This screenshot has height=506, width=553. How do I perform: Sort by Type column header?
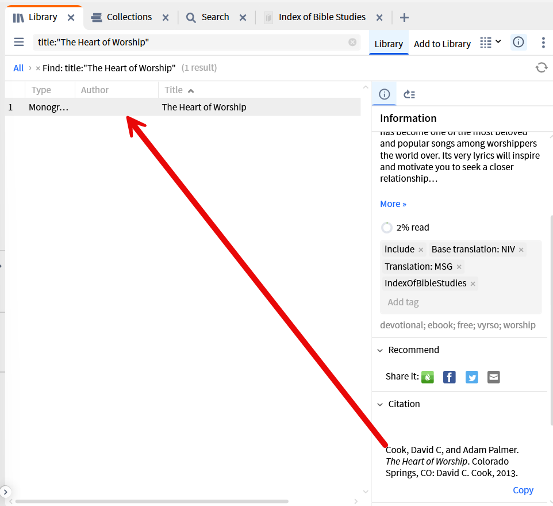click(50, 90)
